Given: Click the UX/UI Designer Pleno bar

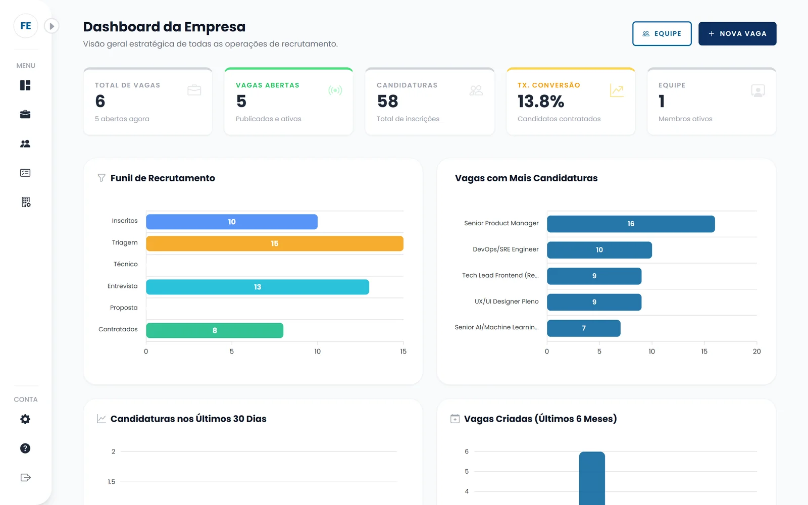Looking at the screenshot, I should (594, 302).
